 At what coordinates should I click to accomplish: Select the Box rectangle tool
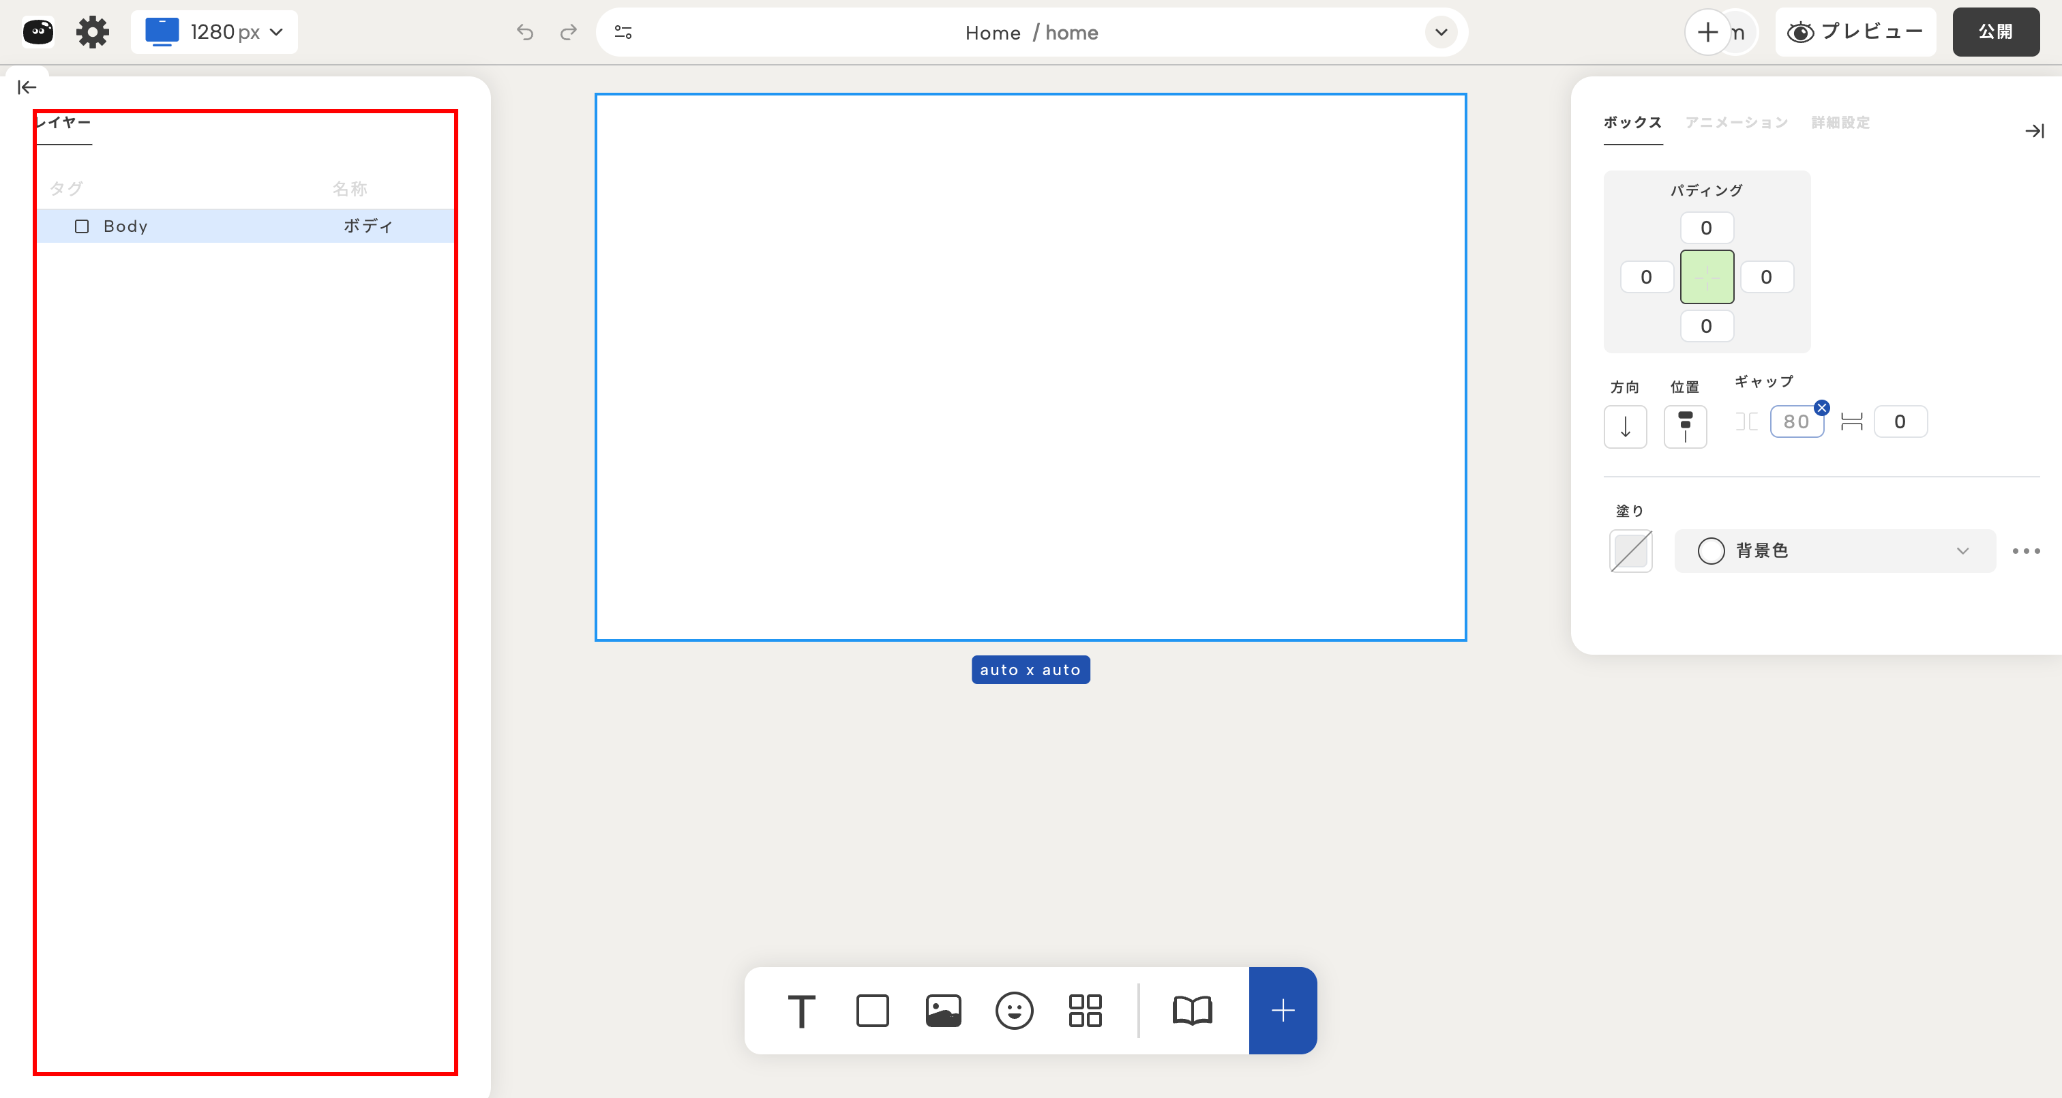(x=873, y=1011)
